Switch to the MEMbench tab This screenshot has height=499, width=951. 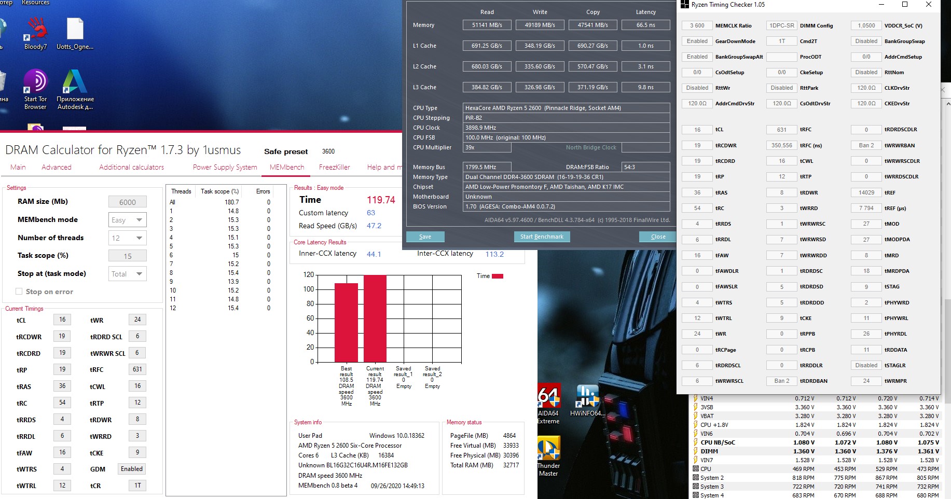[287, 167]
